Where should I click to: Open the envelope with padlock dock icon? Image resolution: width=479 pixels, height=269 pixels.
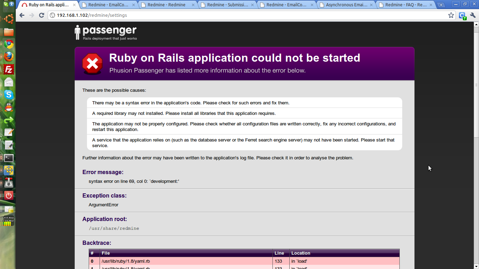(x=9, y=209)
